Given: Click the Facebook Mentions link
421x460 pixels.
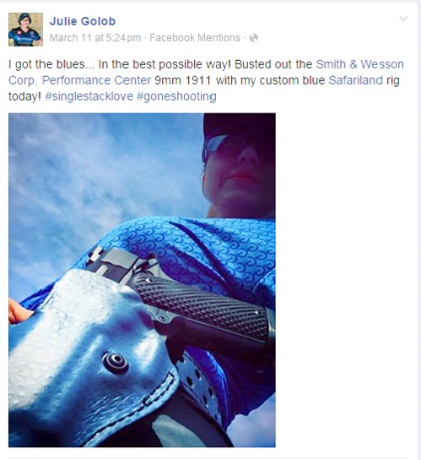Looking at the screenshot, I should (x=195, y=38).
